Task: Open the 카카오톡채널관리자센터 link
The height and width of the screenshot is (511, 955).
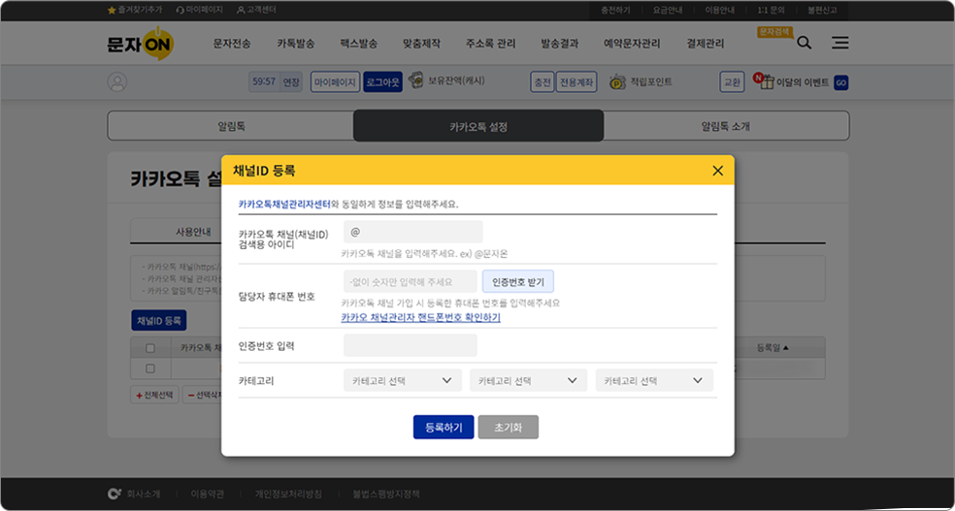Action: (x=284, y=205)
